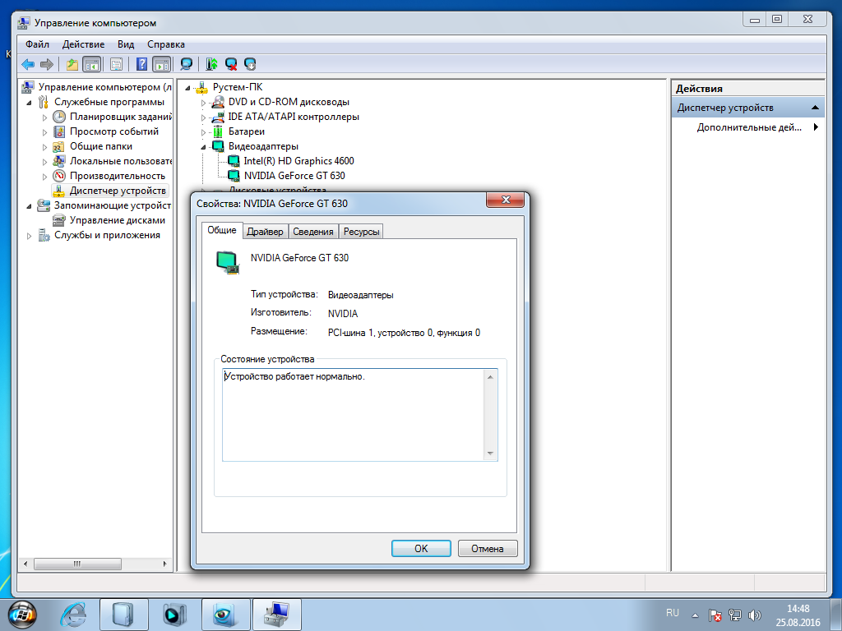Click the Computer Management taskbar button
The image size is (842, 631).
(276, 615)
